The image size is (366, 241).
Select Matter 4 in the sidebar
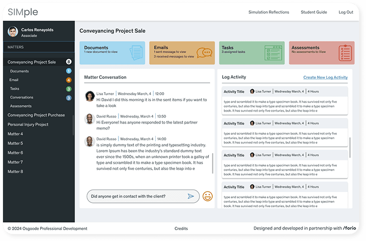coord(15,134)
